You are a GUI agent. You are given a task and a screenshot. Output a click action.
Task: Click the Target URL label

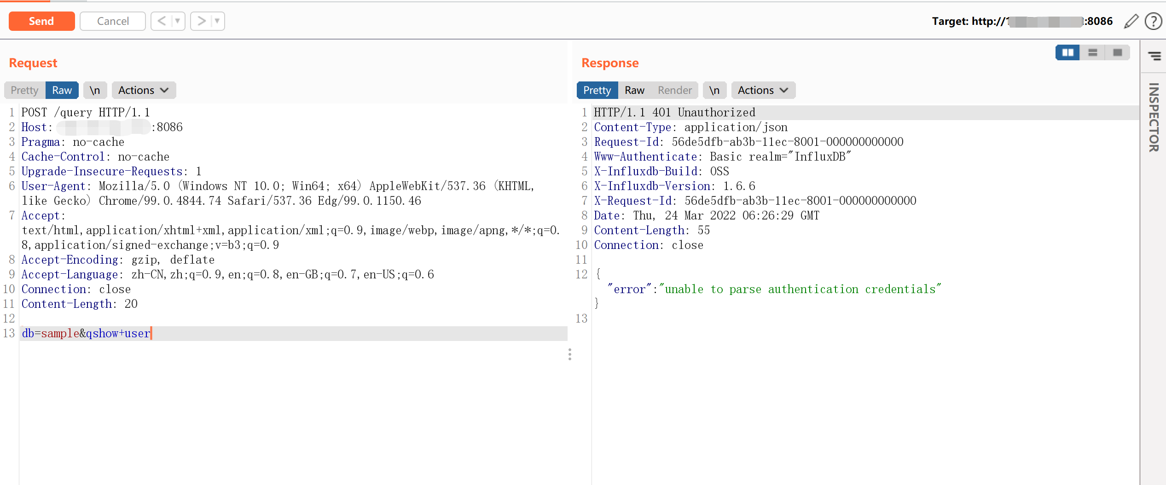tap(1022, 21)
